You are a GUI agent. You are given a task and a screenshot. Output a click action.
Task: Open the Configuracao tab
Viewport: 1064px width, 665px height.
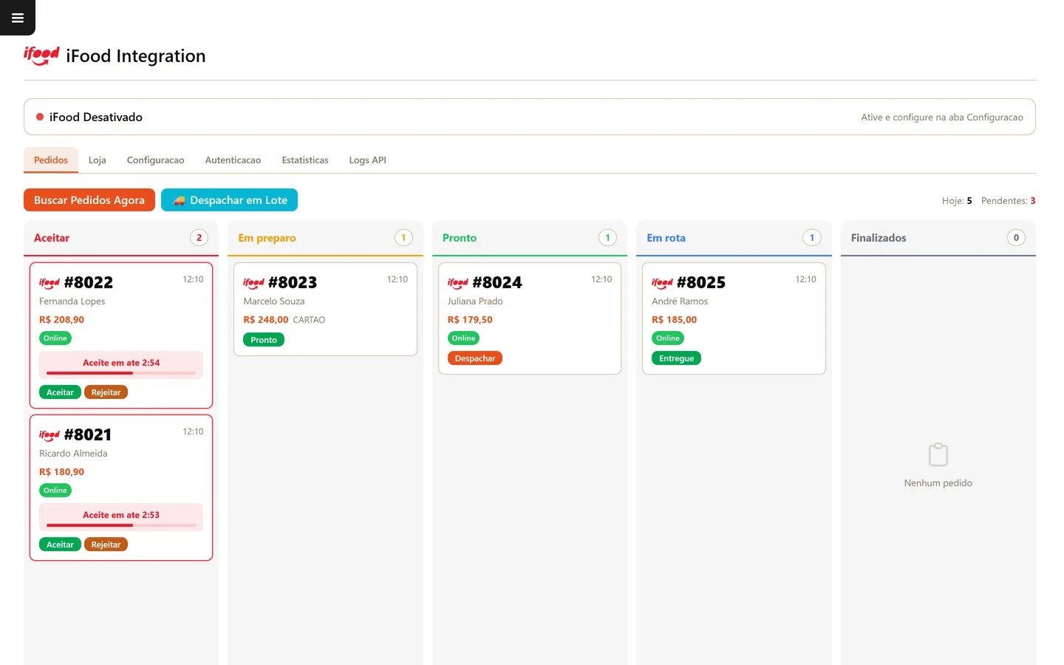155,160
